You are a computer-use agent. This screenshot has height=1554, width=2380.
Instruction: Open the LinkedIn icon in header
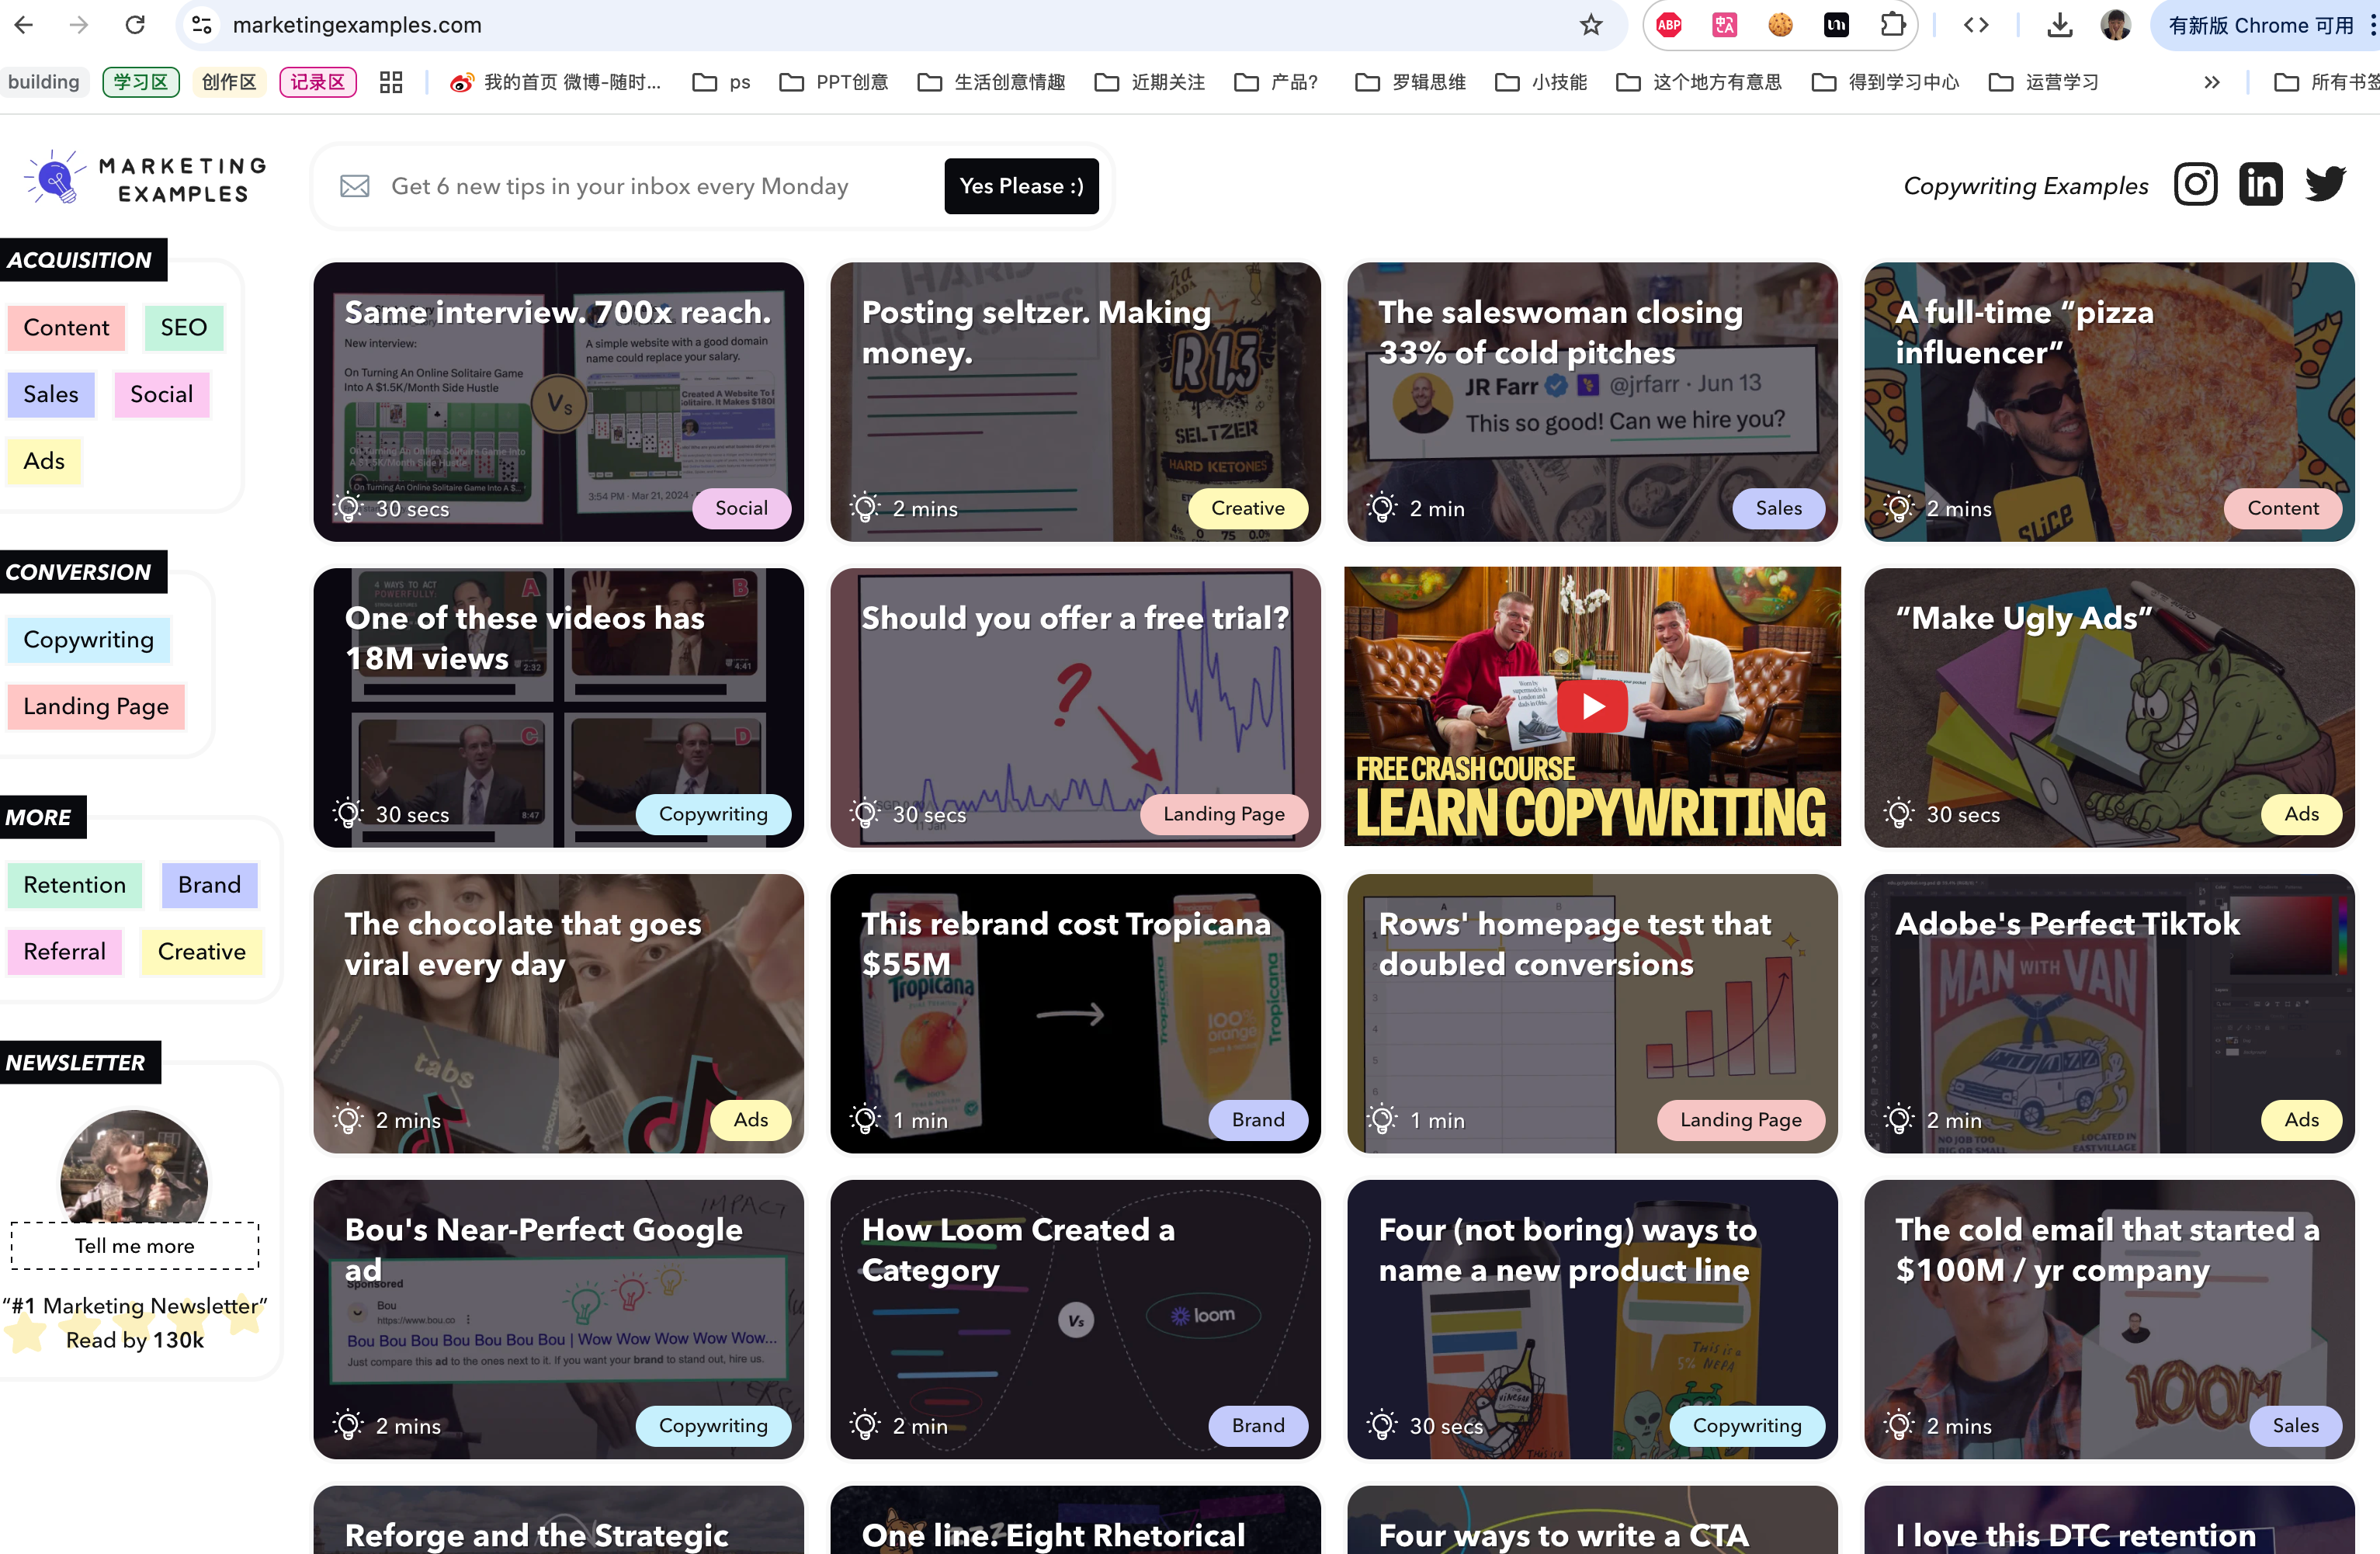(x=2260, y=185)
